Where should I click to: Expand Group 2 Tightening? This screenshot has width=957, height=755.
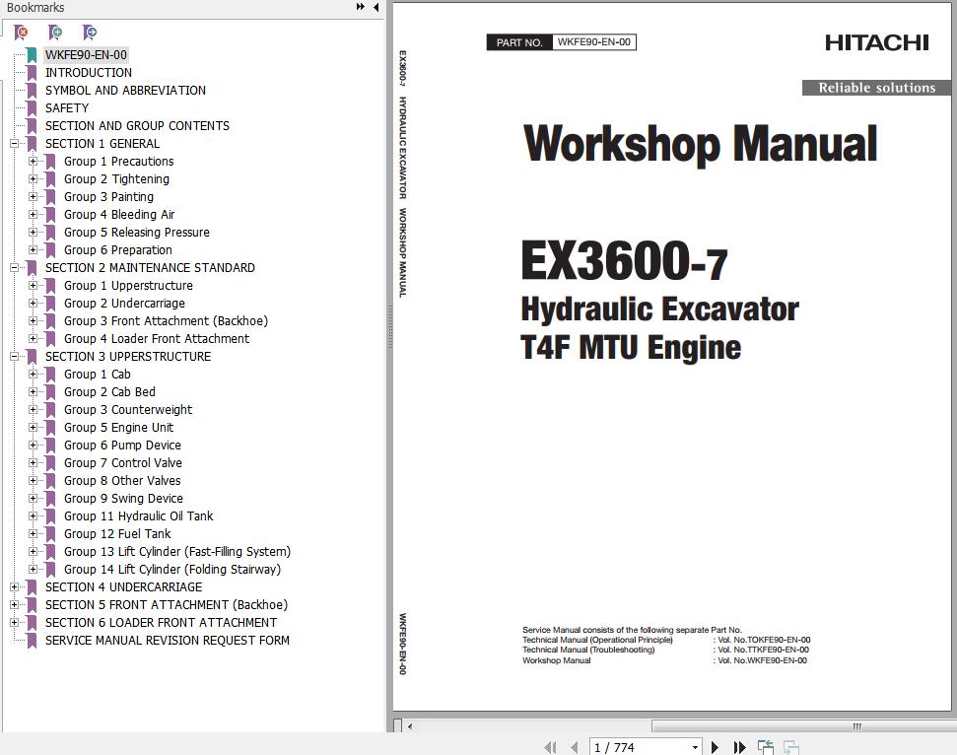[33, 178]
